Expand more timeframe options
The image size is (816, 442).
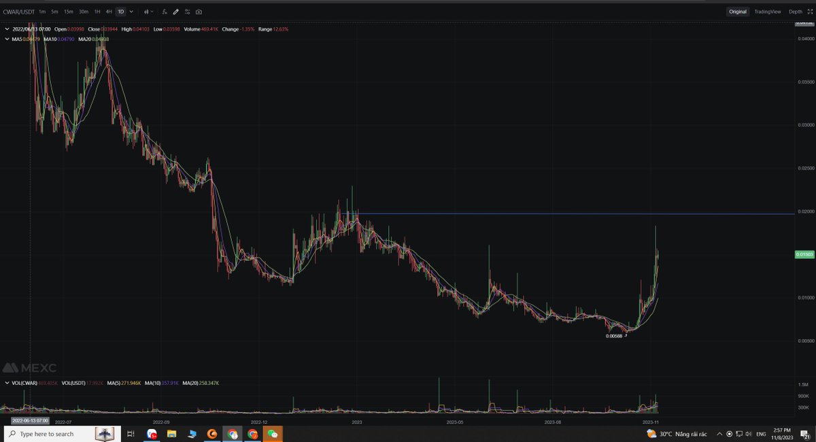tap(131, 12)
